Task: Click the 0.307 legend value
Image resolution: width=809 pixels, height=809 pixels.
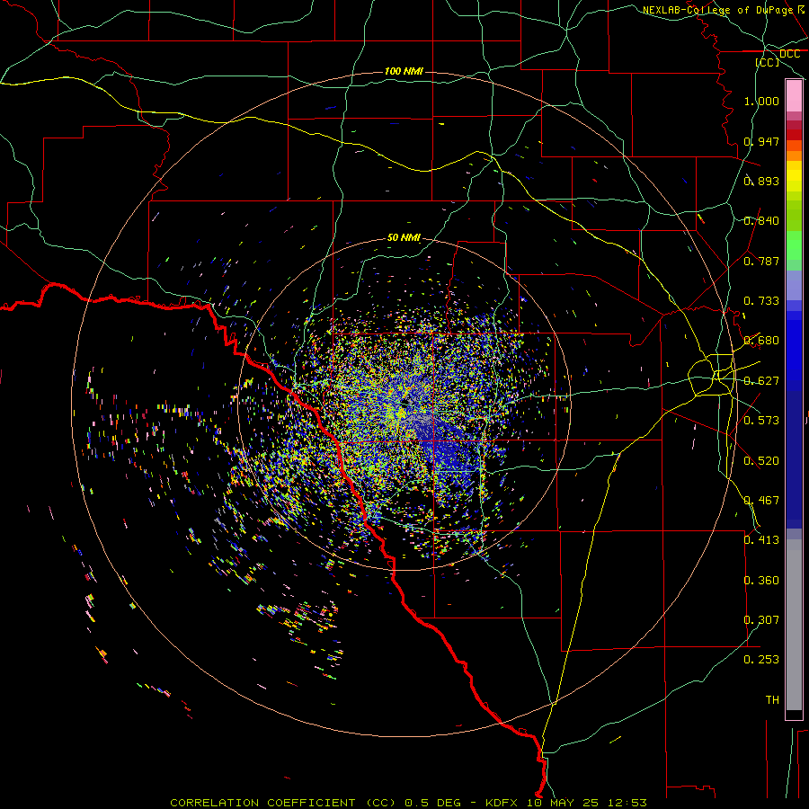Action: [x=761, y=620]
